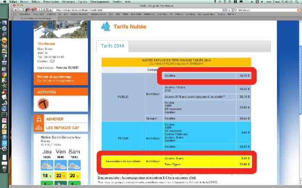The image size is (302, 188).
Task: Open Spotlight magnifier in the menu bar
Action: pyautogui.click(x=297, y=2)
